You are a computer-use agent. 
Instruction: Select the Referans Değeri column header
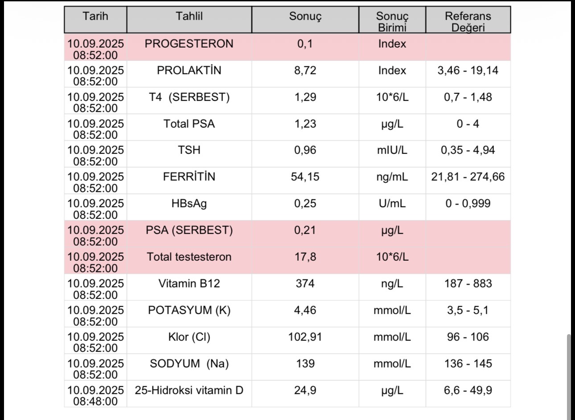[468, 21]
